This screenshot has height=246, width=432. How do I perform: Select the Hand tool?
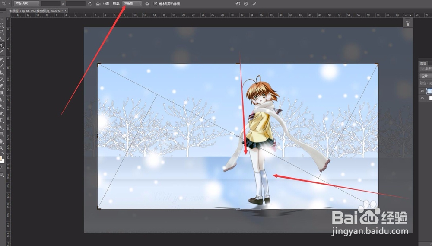click(x=2, y=141)
